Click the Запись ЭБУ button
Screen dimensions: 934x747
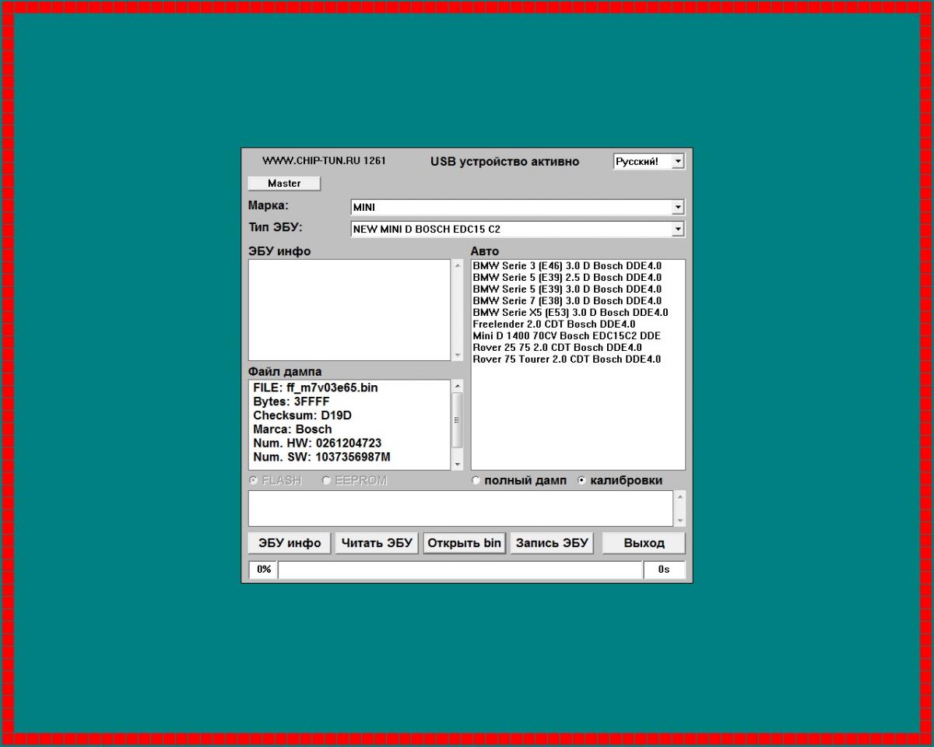(x=552, y=543)
